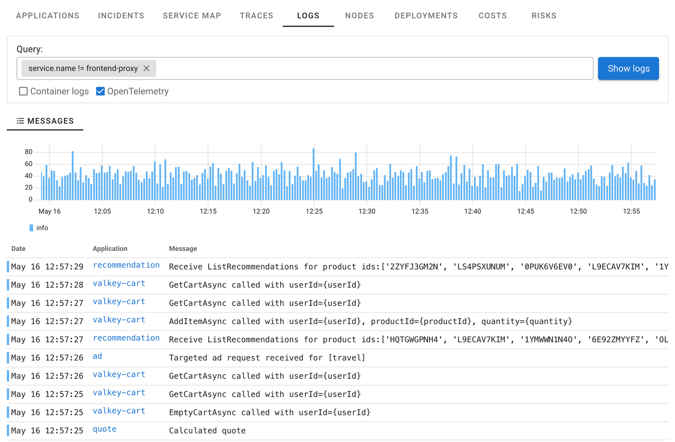The height and width of the screenshot is (442, 675).
Task: Open the RISKS tab
Action: click(x=544, y=15)
